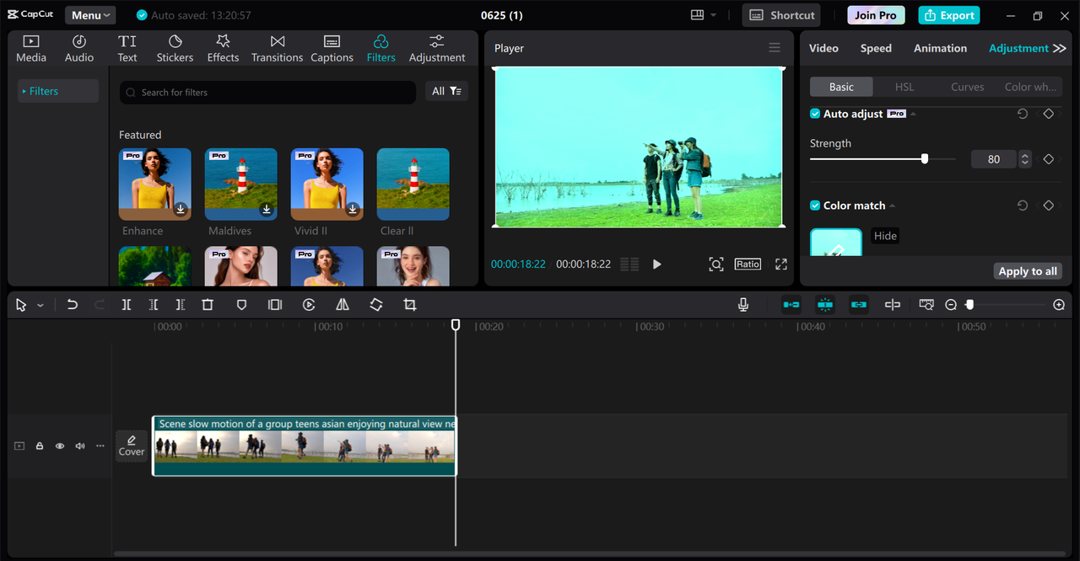Open the player quality bars icon

629,264
